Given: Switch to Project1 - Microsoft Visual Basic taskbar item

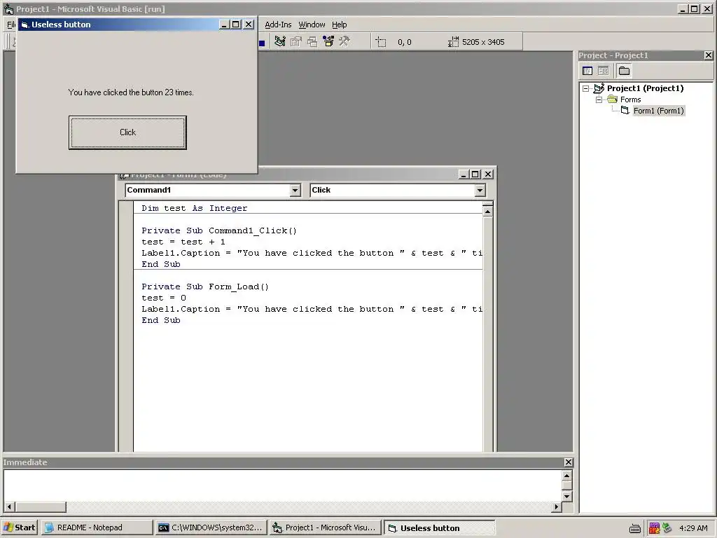Looking at the screenshot, I should pos(325,527).
